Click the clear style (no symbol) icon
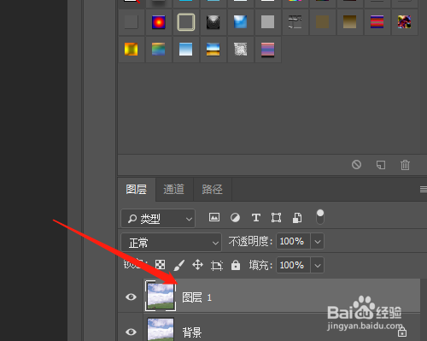 [356, 165]
